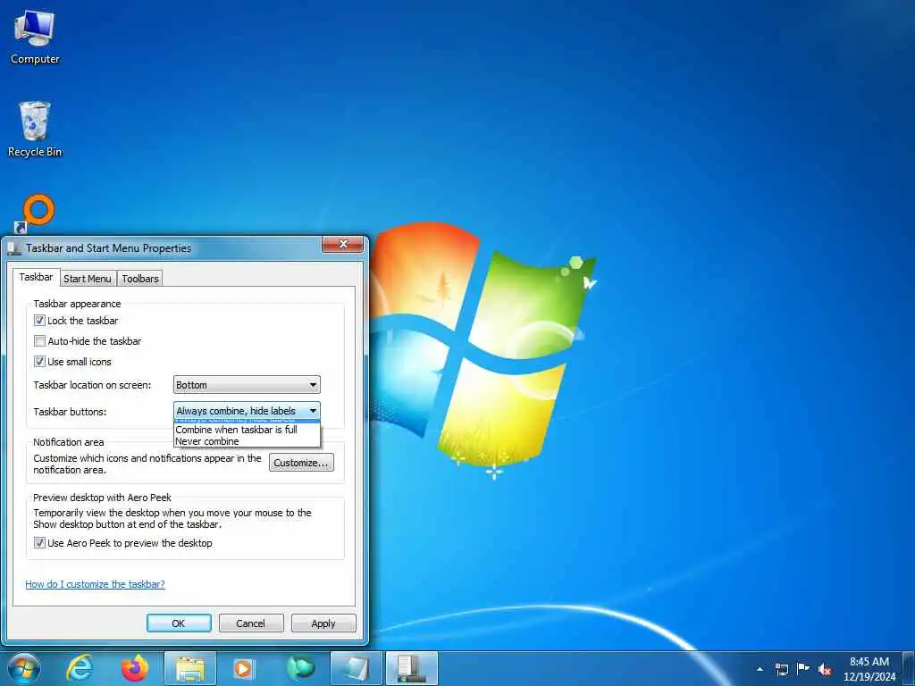Viewport: 915px width, 686px height.
Task: Open How do I customize the taskbar link
Action: coord(95,584)
